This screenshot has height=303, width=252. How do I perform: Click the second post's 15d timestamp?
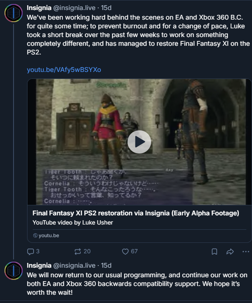tap(106, 266)
